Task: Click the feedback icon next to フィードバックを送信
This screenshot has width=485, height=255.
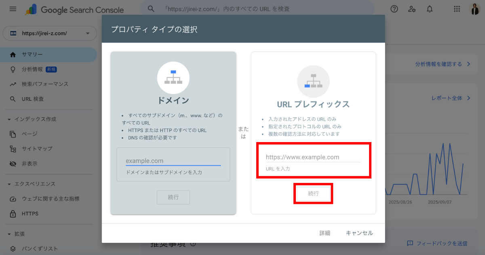Action: tap(410, 243)
